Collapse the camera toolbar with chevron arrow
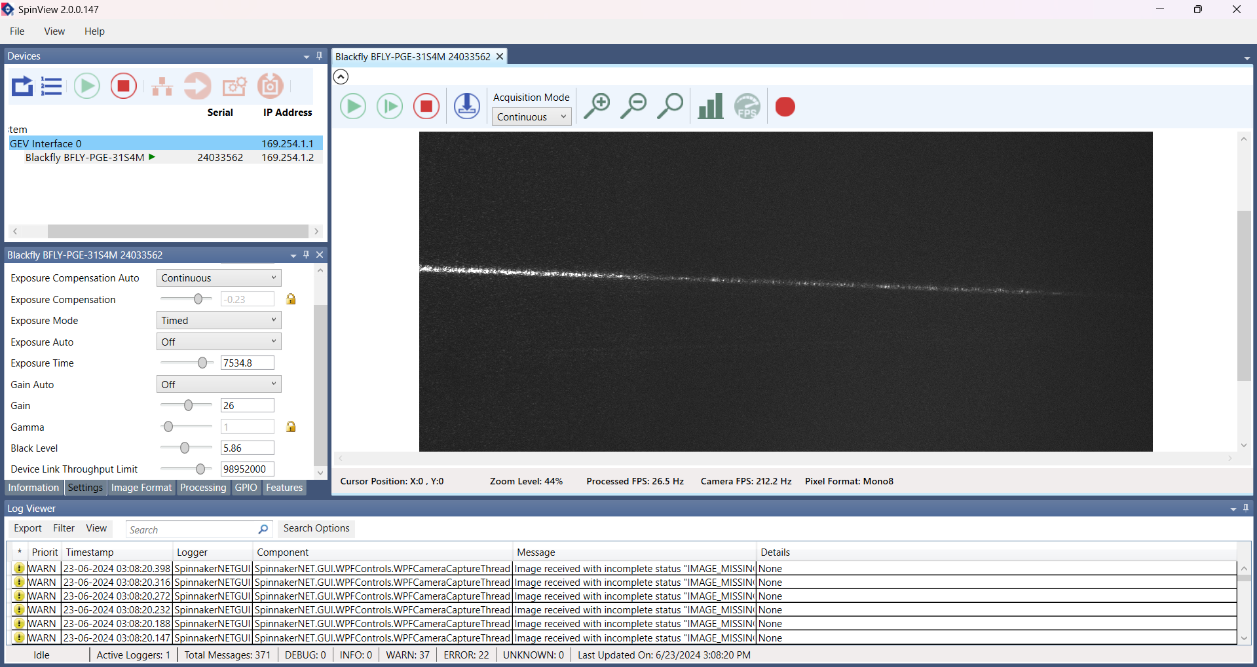 (x=340, y=77)
